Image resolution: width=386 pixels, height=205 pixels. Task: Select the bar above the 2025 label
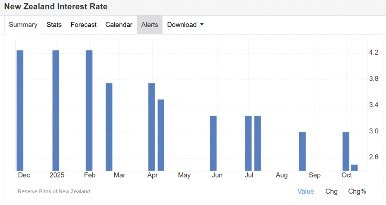[56, 110]
